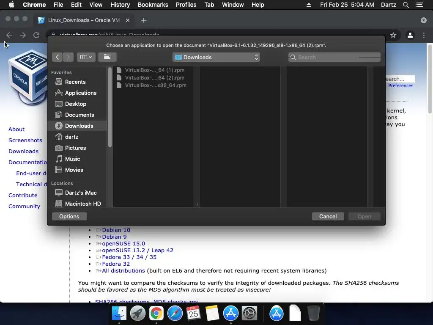This screenshot has height=325, width=433.
Task: Click the Contribute link on page
Action: pyautogui.click(x=23, y=196)
